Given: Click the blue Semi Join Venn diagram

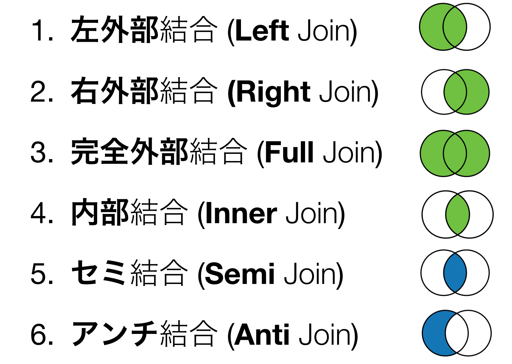Looking at the screenshot, I should tap(455, 273).
